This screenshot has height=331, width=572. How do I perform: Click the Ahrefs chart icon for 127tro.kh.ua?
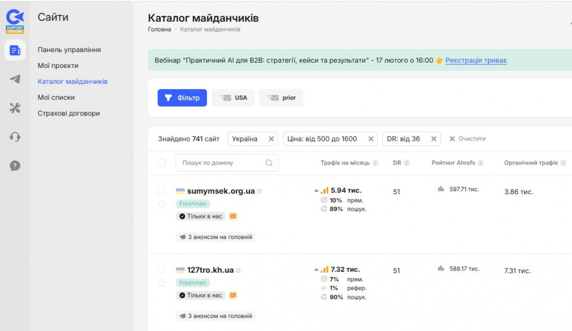[x=440, y=268]
